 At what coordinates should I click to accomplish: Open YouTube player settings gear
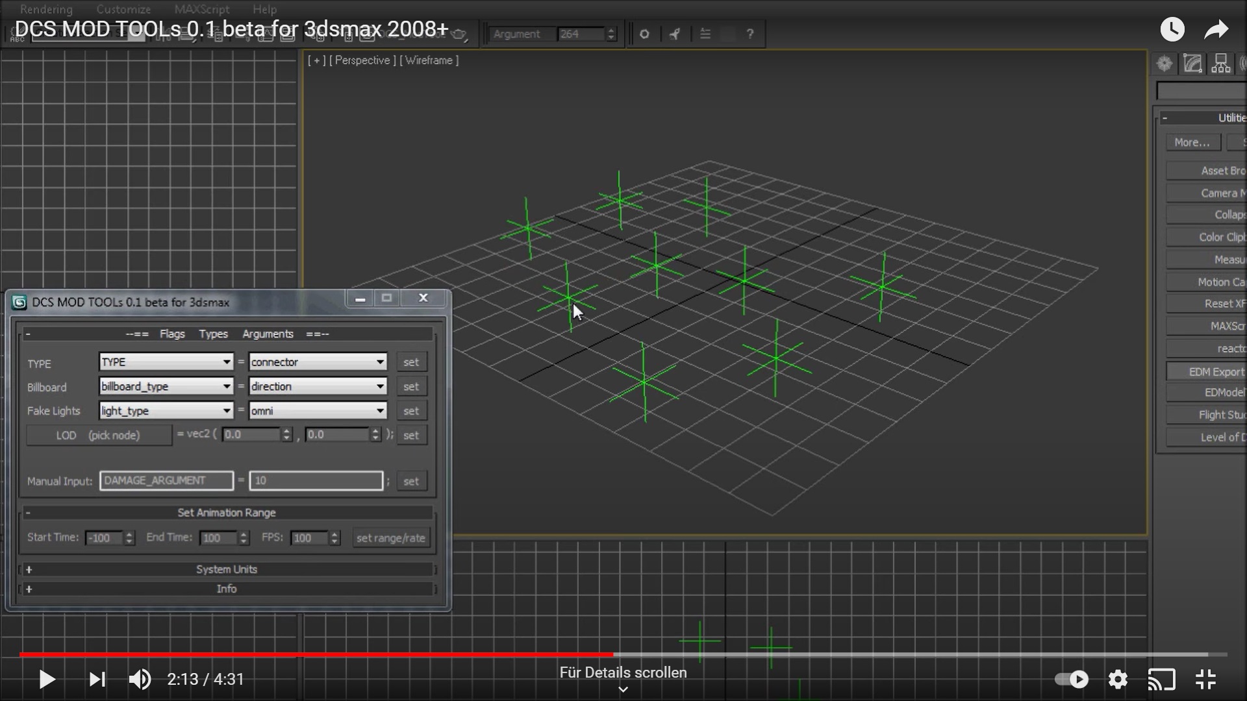point(1118,680)
